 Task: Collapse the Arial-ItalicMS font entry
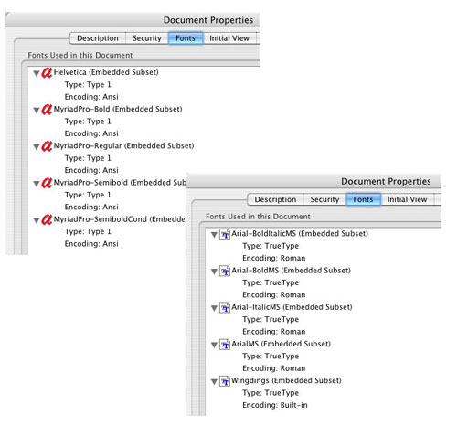tap(214, 308)
